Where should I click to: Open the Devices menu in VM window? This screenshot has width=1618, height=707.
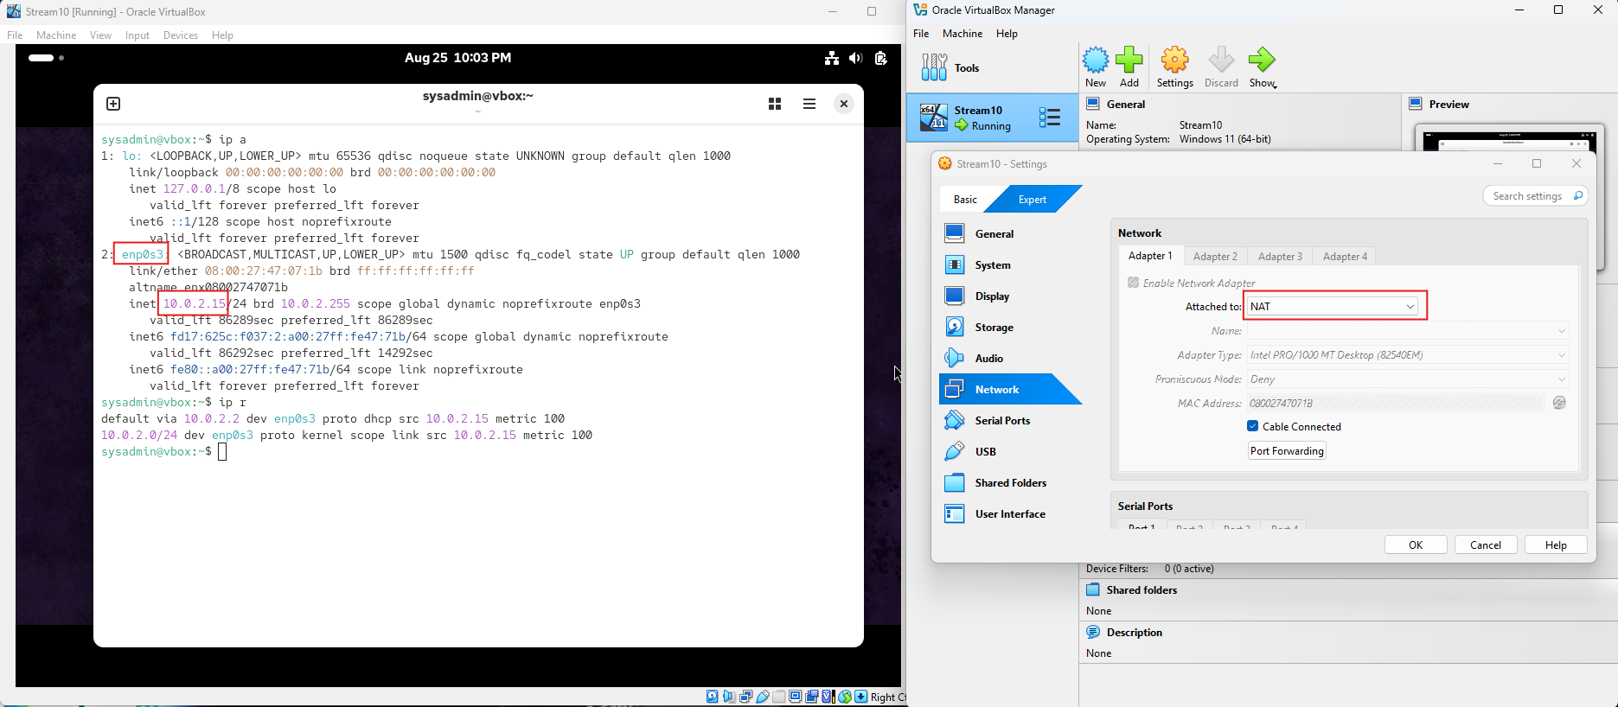click(x=180, y=35)
